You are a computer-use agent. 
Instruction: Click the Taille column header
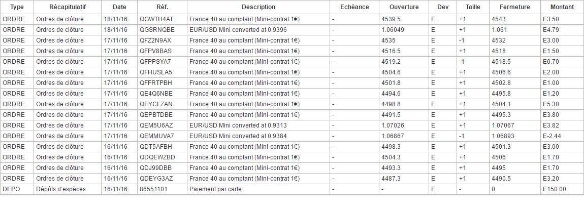[472, 7]
